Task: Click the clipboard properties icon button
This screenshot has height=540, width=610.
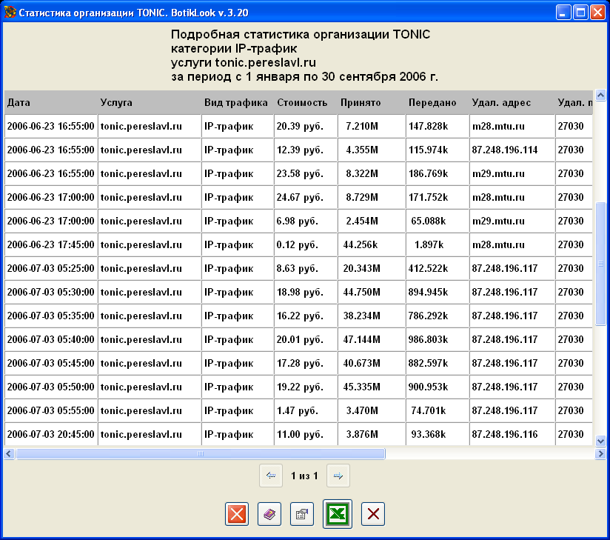Action: [302, 514]
